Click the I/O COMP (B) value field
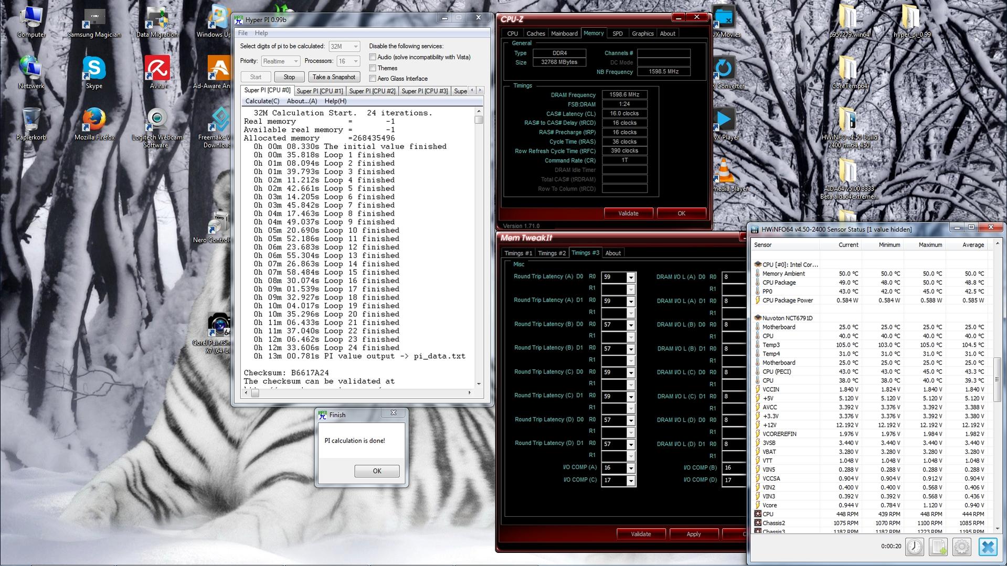Viewport: 1007px width, 566px height. [734, 468]
